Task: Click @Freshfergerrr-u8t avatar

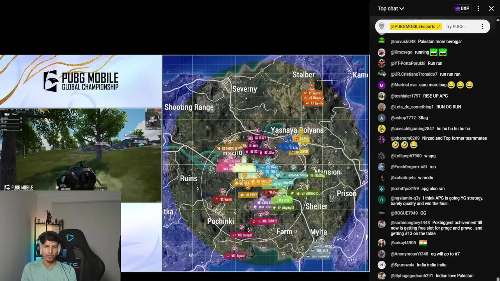Action: (382, 167)
